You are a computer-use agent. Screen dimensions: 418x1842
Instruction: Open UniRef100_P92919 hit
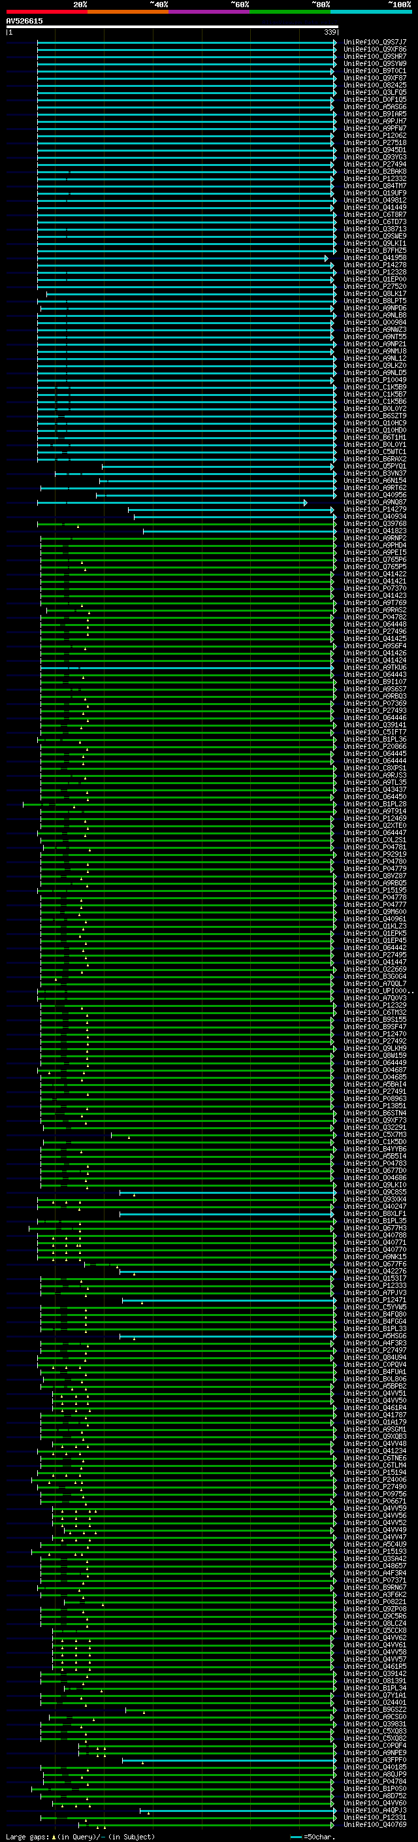pyautogui.click(x=375, y=854)
